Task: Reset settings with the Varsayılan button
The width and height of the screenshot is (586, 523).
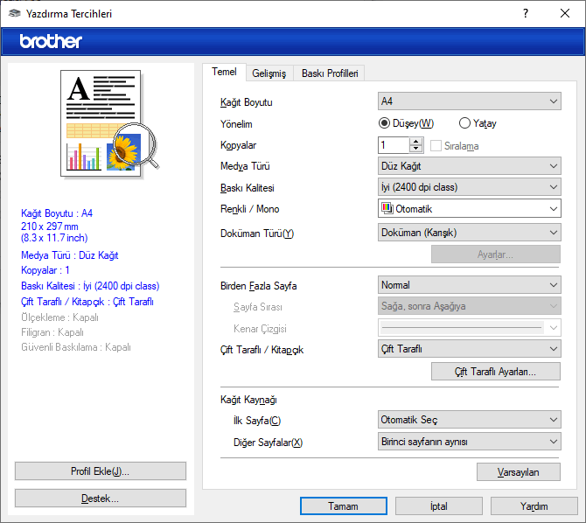Action: click(x=518, y=472)
